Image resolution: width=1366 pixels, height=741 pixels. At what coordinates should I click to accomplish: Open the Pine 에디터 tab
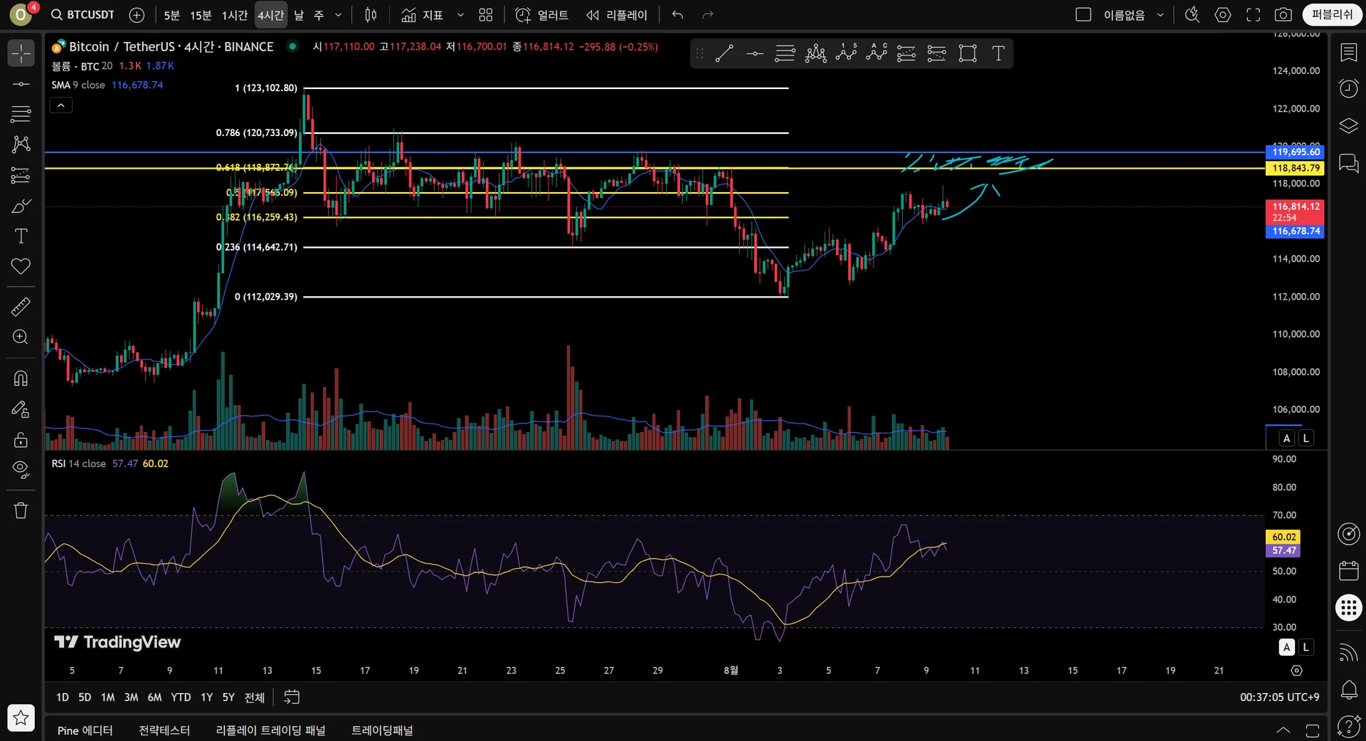[85, 730]
